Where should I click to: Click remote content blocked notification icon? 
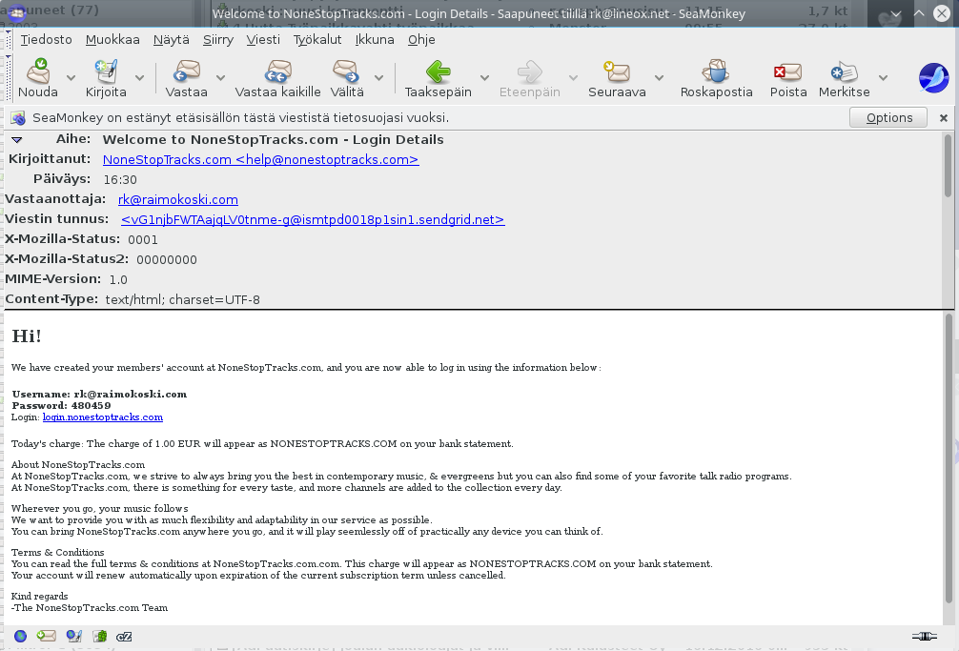18,118
